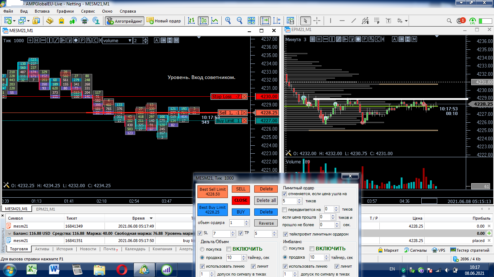Open the depth of market wallet icon
Image resolution: width=494 pixels, height=277 pixels.
coord(50,21)
